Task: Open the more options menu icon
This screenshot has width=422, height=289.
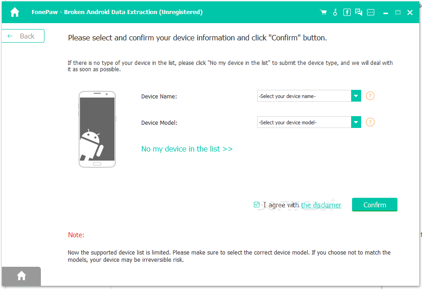Action: coord(371,12)
